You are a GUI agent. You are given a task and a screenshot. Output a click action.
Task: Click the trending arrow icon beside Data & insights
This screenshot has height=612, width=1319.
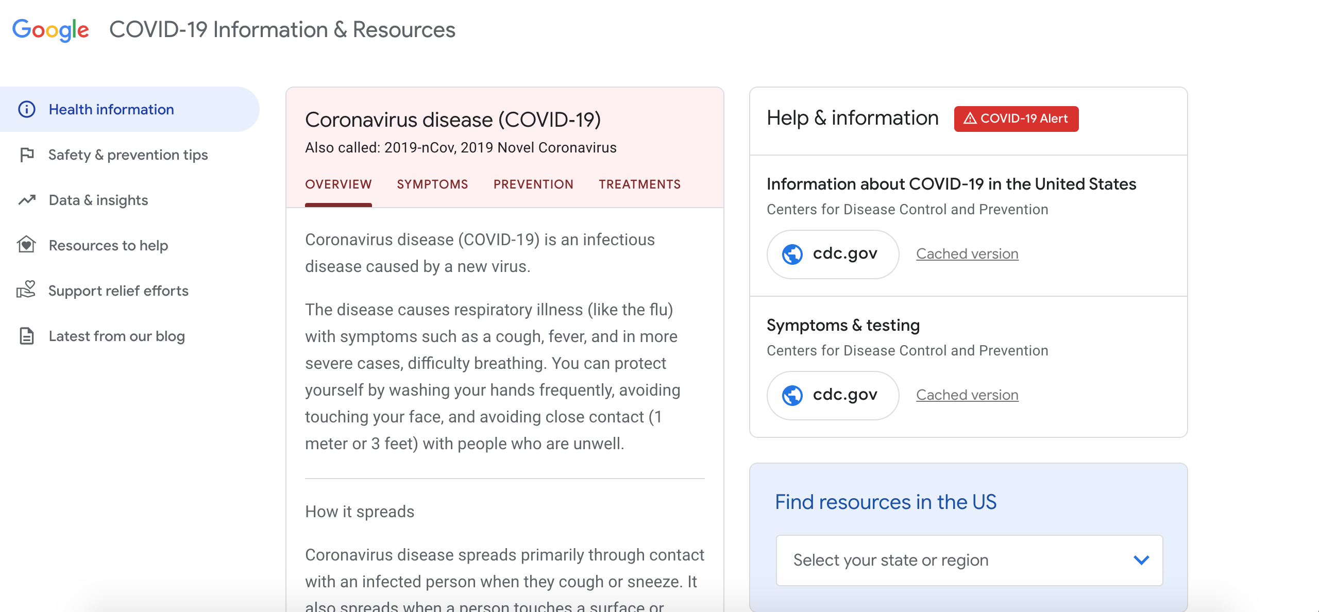tap(27, 200)
